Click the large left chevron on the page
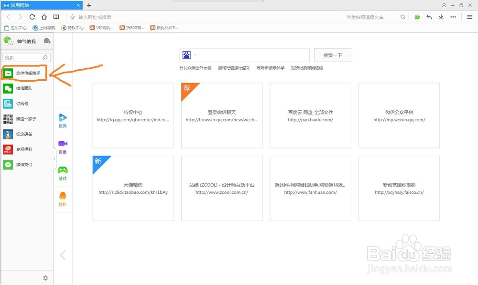 coord(63,255)
